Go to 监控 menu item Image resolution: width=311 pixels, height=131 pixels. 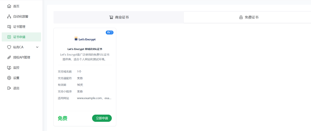coord(21,68)
